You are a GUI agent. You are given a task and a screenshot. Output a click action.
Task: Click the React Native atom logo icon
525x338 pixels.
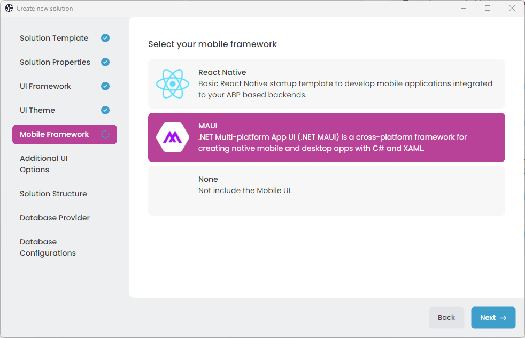point(173,84)
